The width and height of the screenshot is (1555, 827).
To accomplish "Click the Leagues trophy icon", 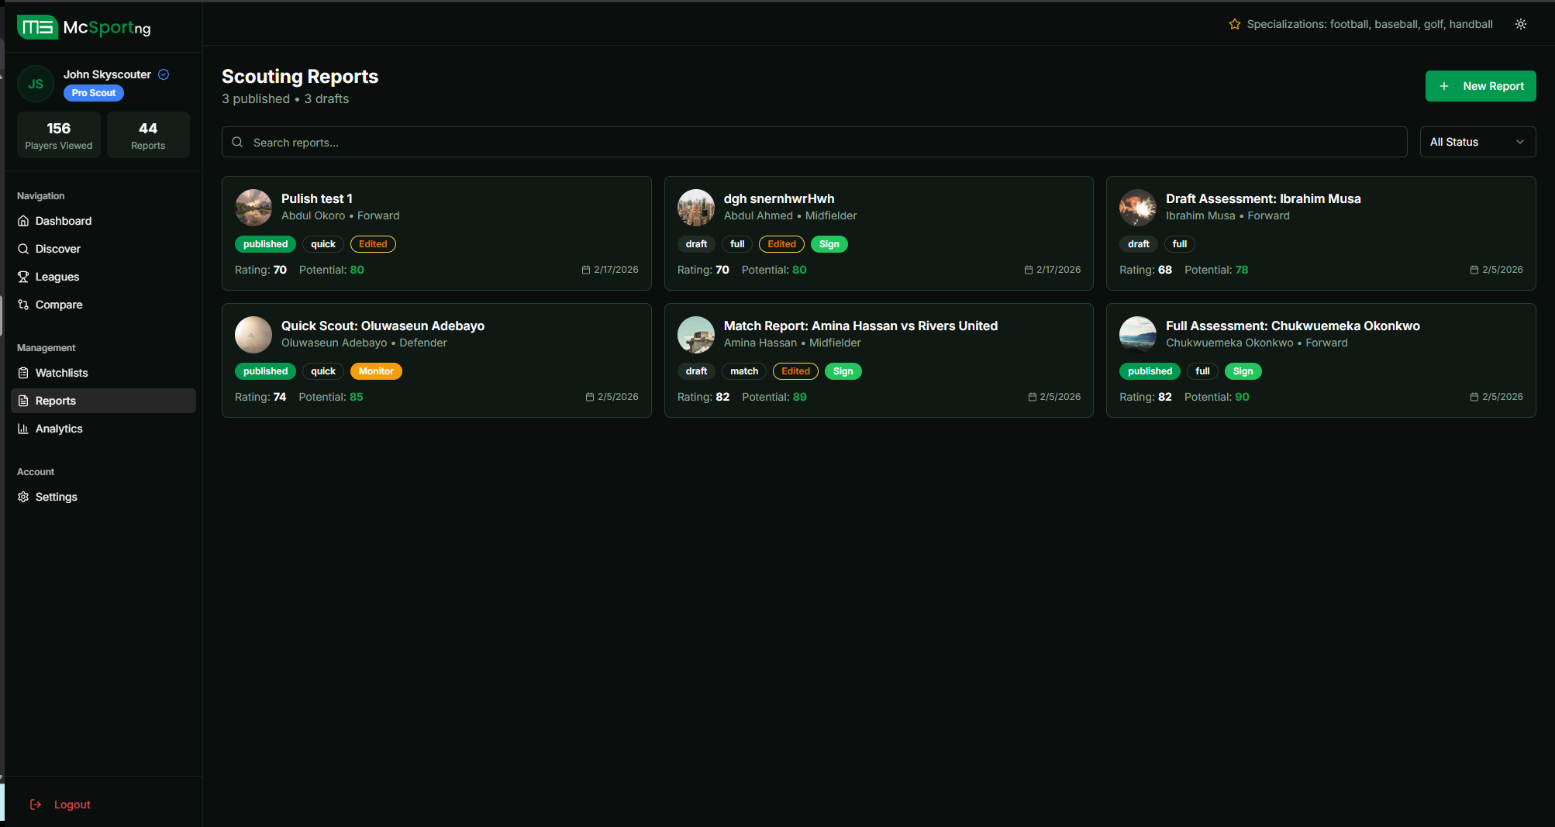I will 23,277.
